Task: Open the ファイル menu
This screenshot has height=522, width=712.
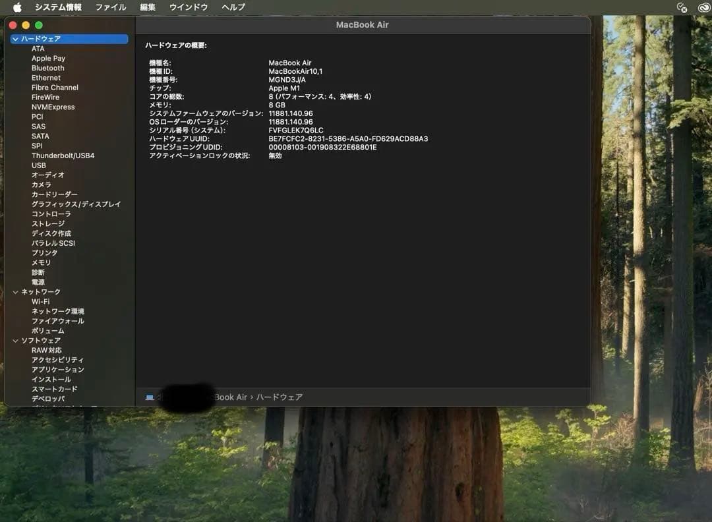Action: coord(110,7)
